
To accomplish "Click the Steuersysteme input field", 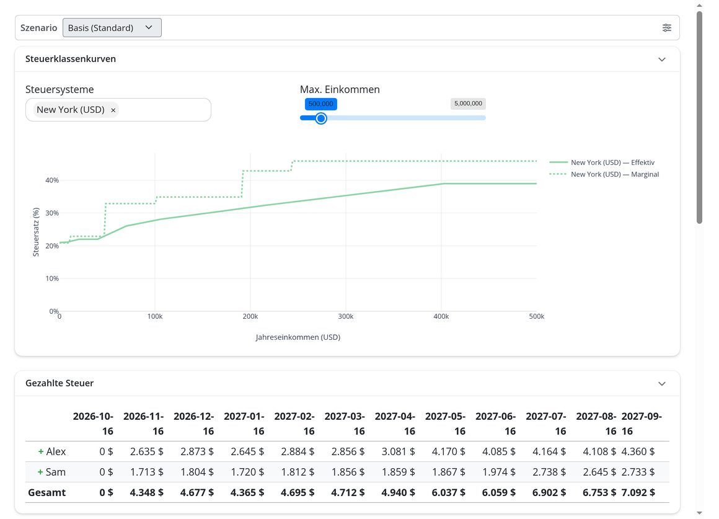I will [118, 110].
